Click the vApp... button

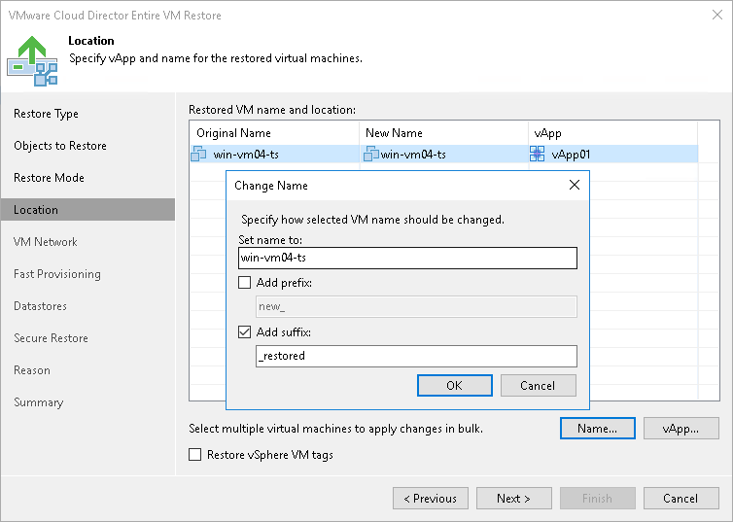click(x=681, y=429)
